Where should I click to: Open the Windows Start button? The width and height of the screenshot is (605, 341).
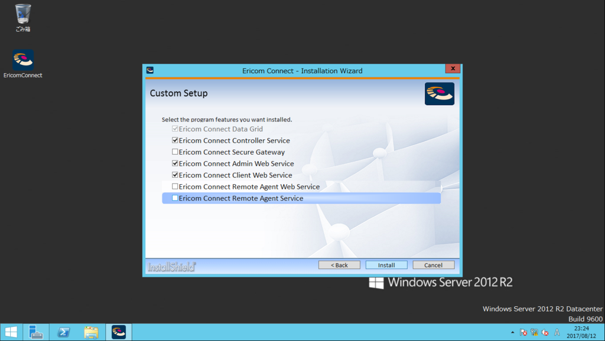(11, 332)
